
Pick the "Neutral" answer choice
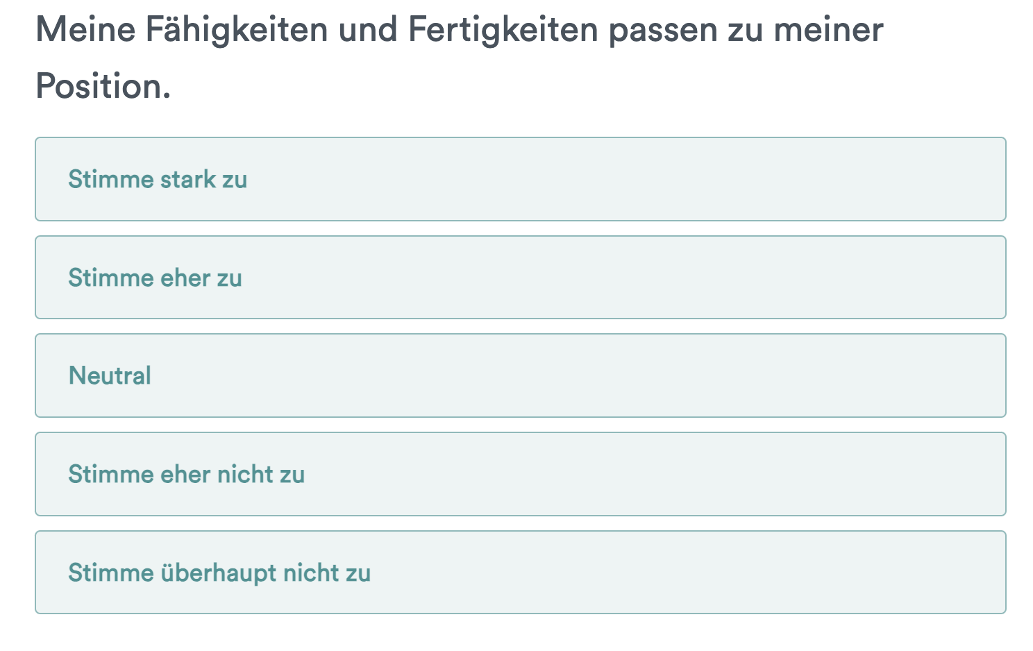pos(520,375)
